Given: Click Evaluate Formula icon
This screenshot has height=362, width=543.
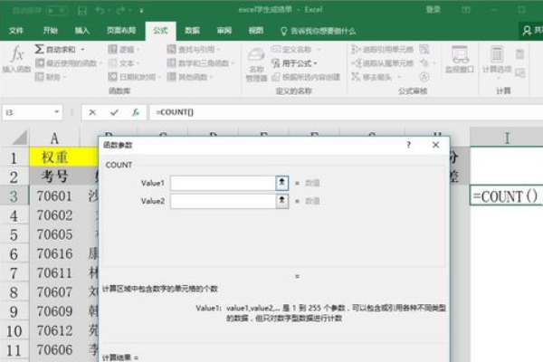Looking at the screenshot, I should click(x=424, y=77).
